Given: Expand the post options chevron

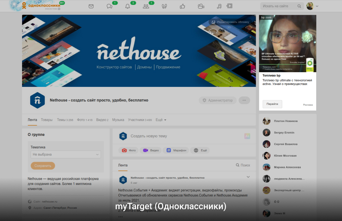Looking at the screenshot, I should (248, 177).
